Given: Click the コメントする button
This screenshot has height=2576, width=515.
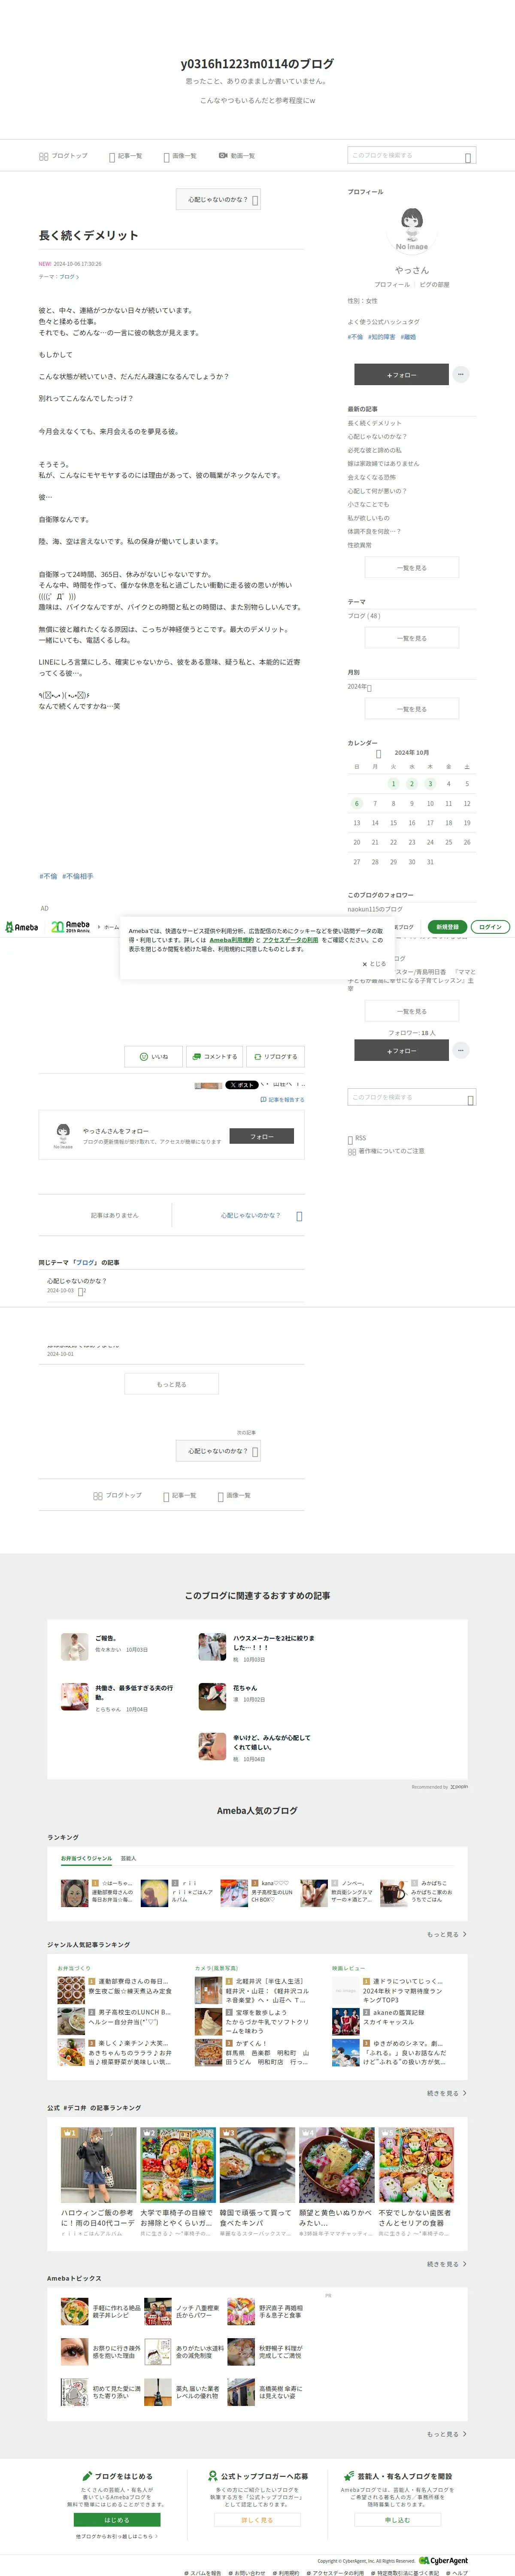Looking at the screenshot, I should coord(214,1057).
